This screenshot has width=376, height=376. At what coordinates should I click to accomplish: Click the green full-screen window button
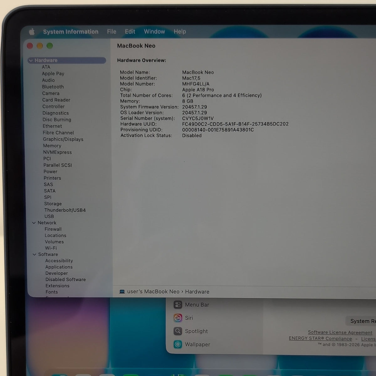50,46
